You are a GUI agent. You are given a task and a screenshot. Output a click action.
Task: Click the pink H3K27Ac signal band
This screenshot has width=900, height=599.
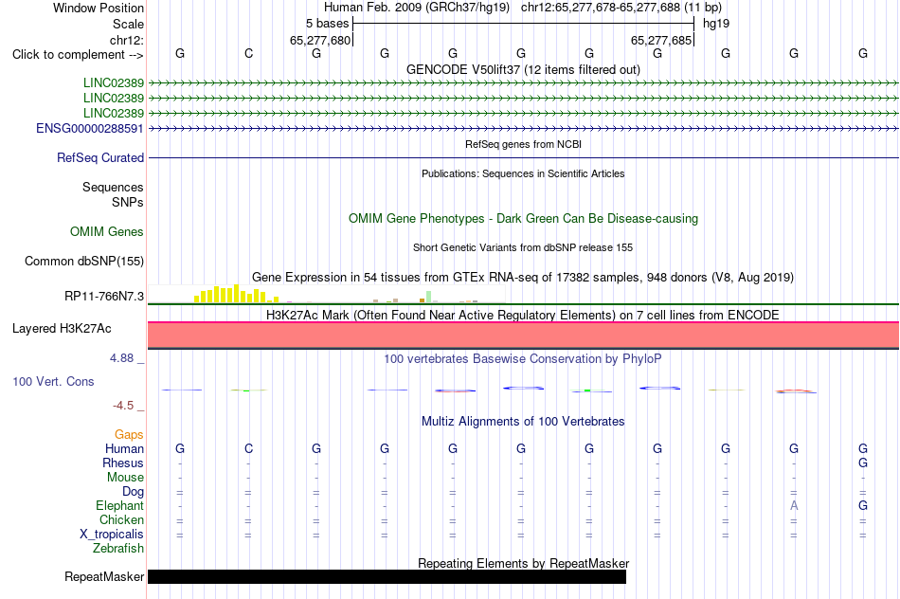pyautogui.click(x=523, y=336)
